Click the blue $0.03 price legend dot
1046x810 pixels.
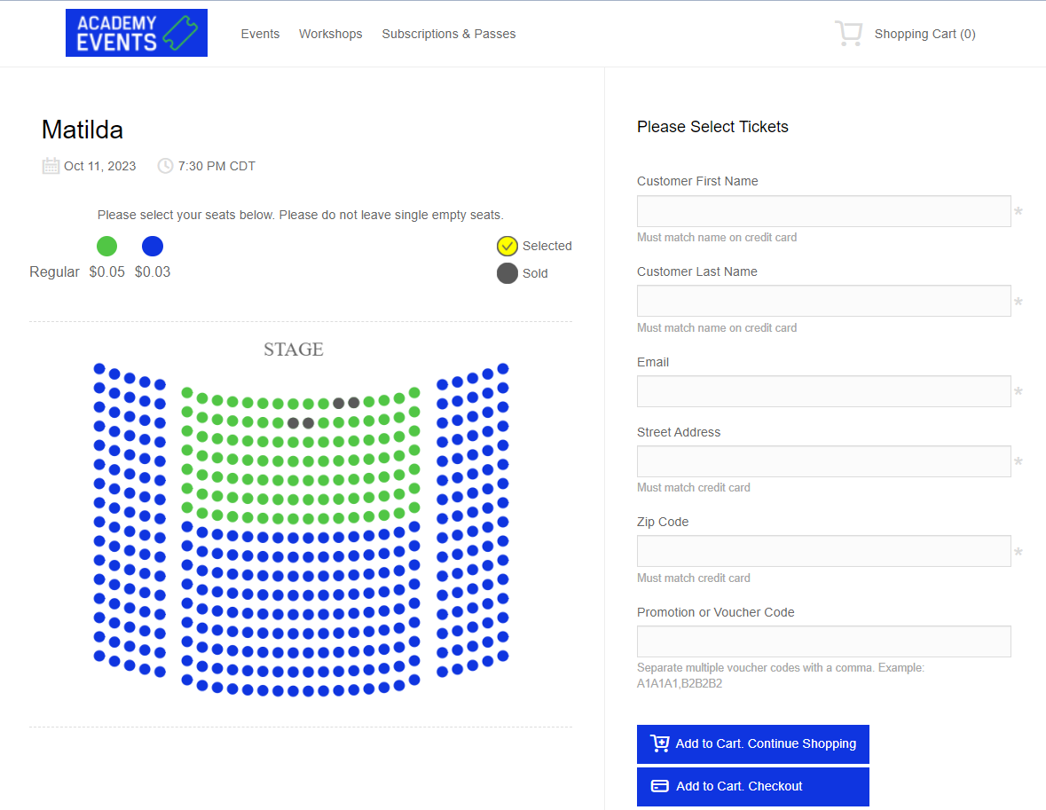pyautogui.click(x=152, y=246)
